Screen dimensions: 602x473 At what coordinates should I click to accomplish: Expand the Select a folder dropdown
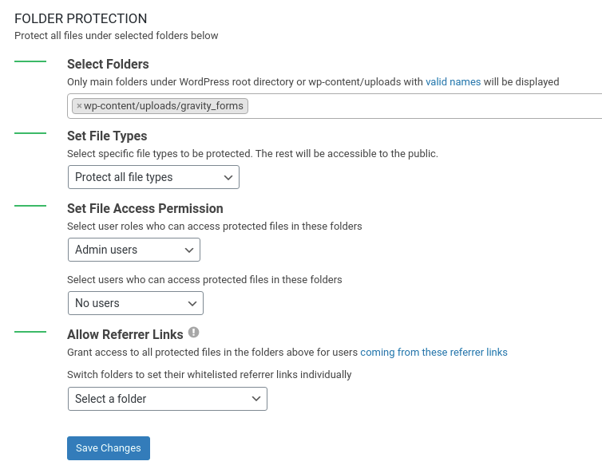168,399
